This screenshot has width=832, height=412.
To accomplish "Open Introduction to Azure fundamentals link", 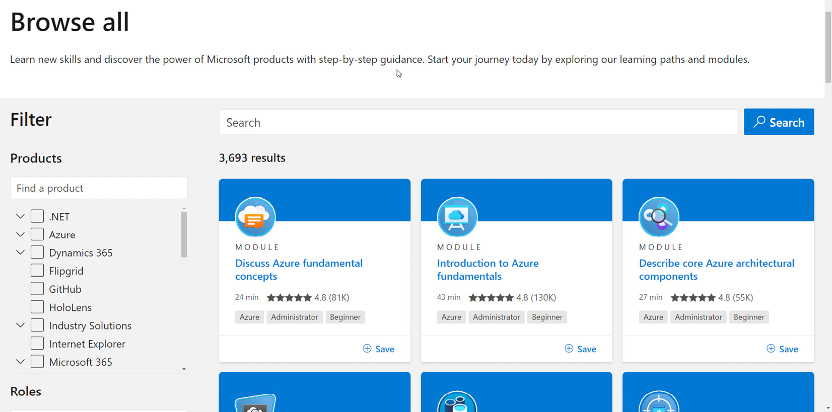I will pyautogui.click(x=488, y=270).
